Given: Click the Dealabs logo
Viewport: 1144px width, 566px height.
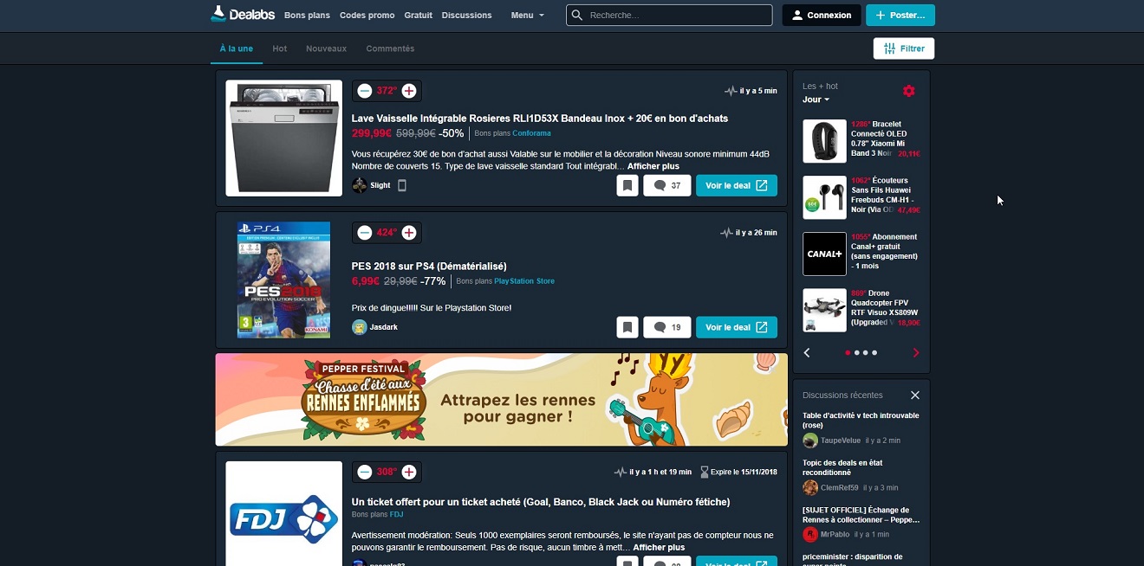Looking at the screenshot, I should tap(244, 15).
